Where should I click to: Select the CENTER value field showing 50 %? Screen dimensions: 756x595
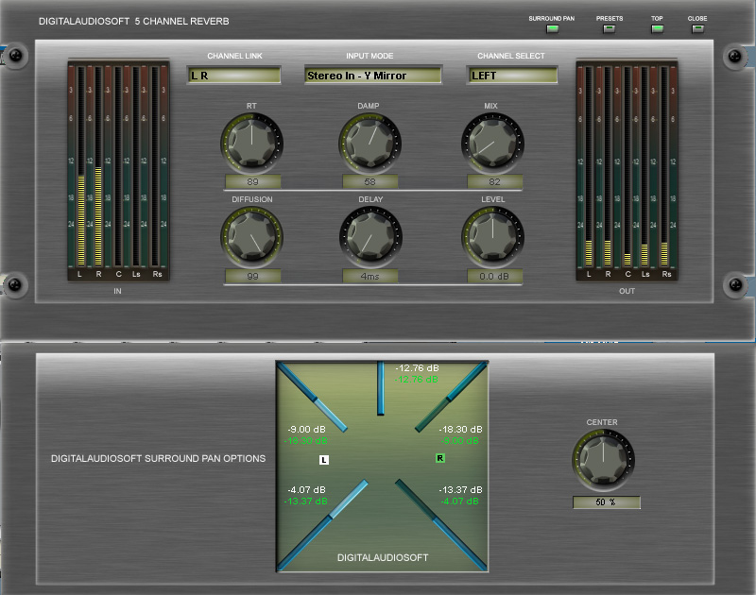point(607,502)
